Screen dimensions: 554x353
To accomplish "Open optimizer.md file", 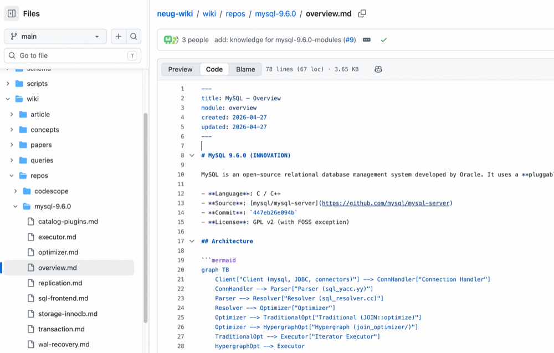I will (58, 252).
